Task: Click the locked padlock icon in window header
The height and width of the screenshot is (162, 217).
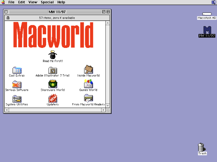Action: 8,18
